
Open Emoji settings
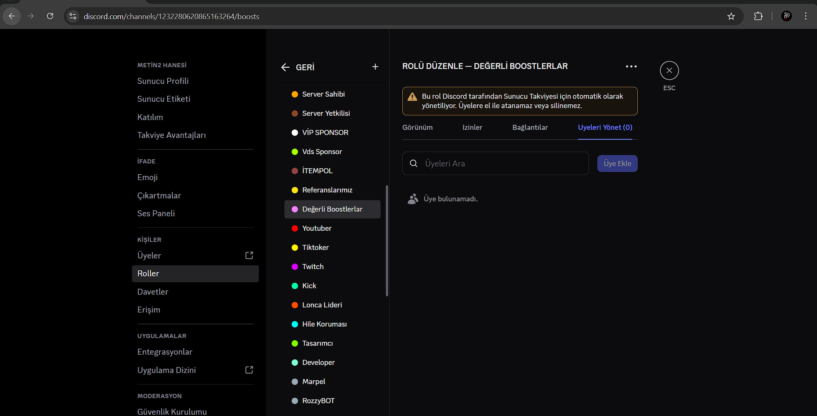click(x=195, y=177)
